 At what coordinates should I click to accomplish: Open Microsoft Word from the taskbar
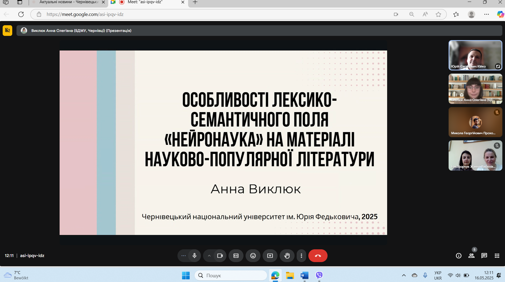304,275
